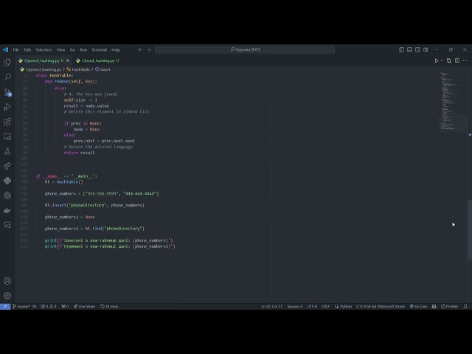This screenshot has height=354, width=472.
Task: Go back with the left arrow
Action: (x=140, y=49)
